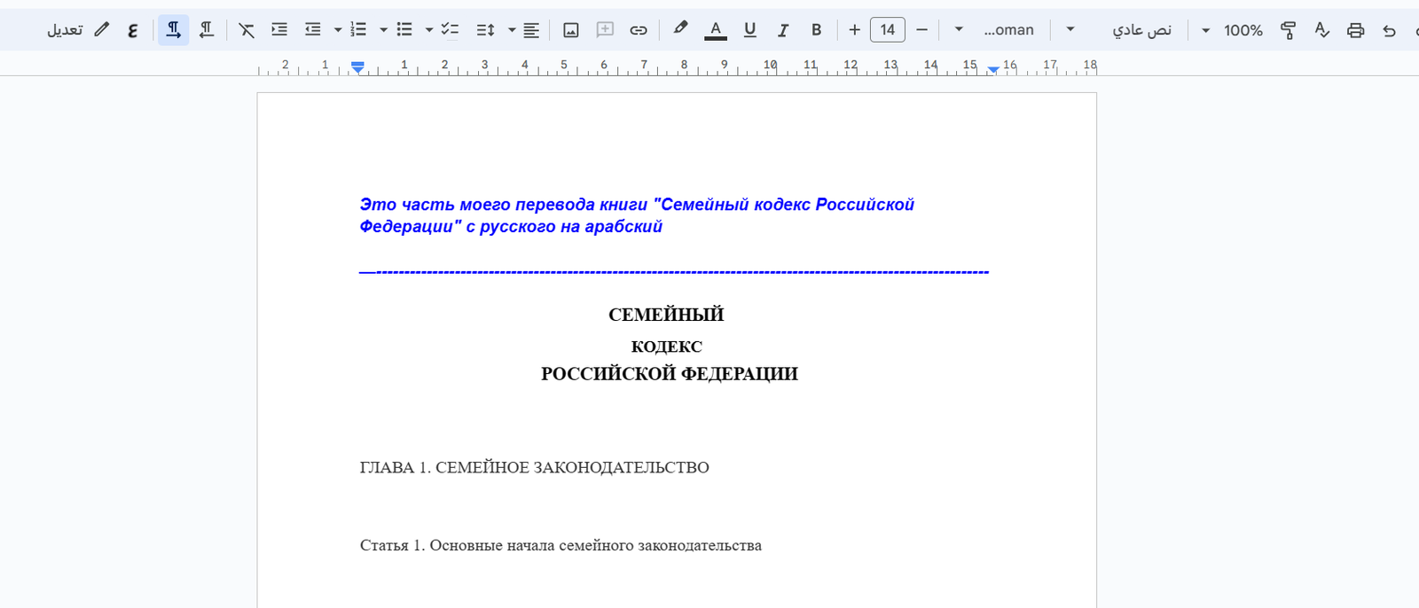Print the document

tap(1356, 30)
